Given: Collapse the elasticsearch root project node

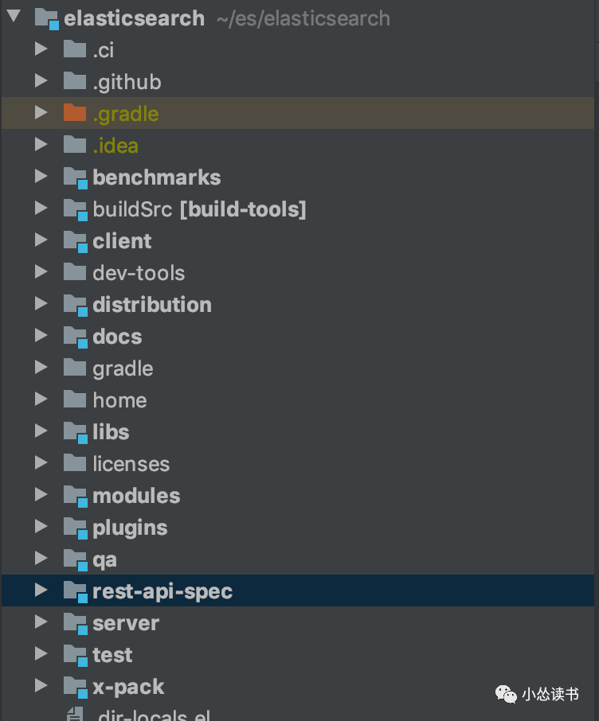Looking at the screenshot, I should 14,18.
